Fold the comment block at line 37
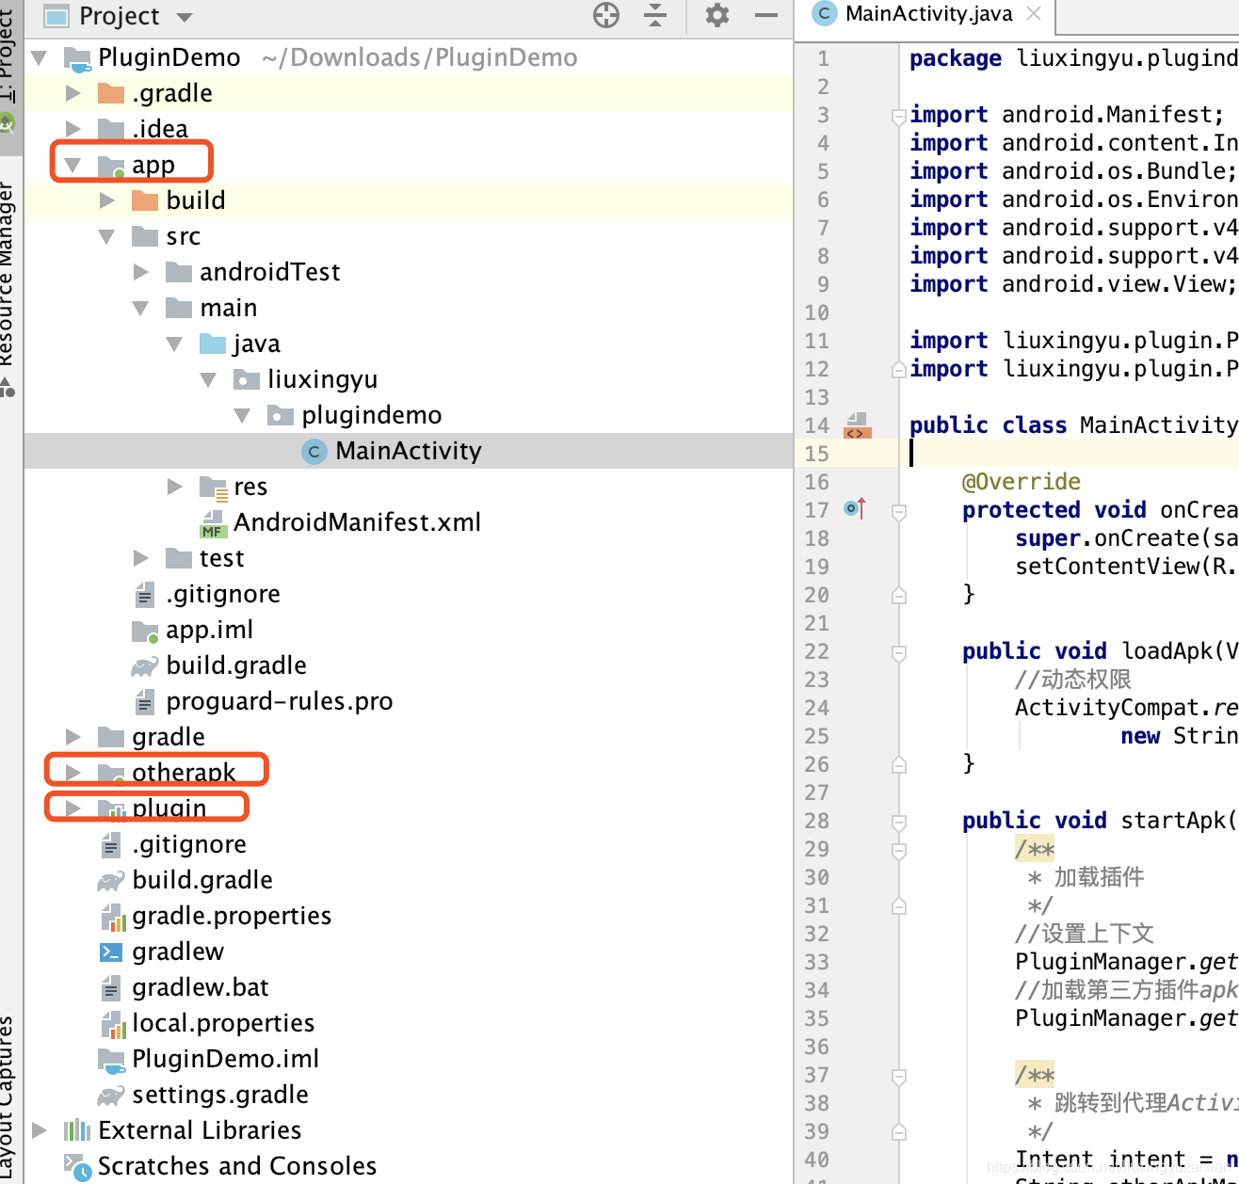 coord(898,1077)
